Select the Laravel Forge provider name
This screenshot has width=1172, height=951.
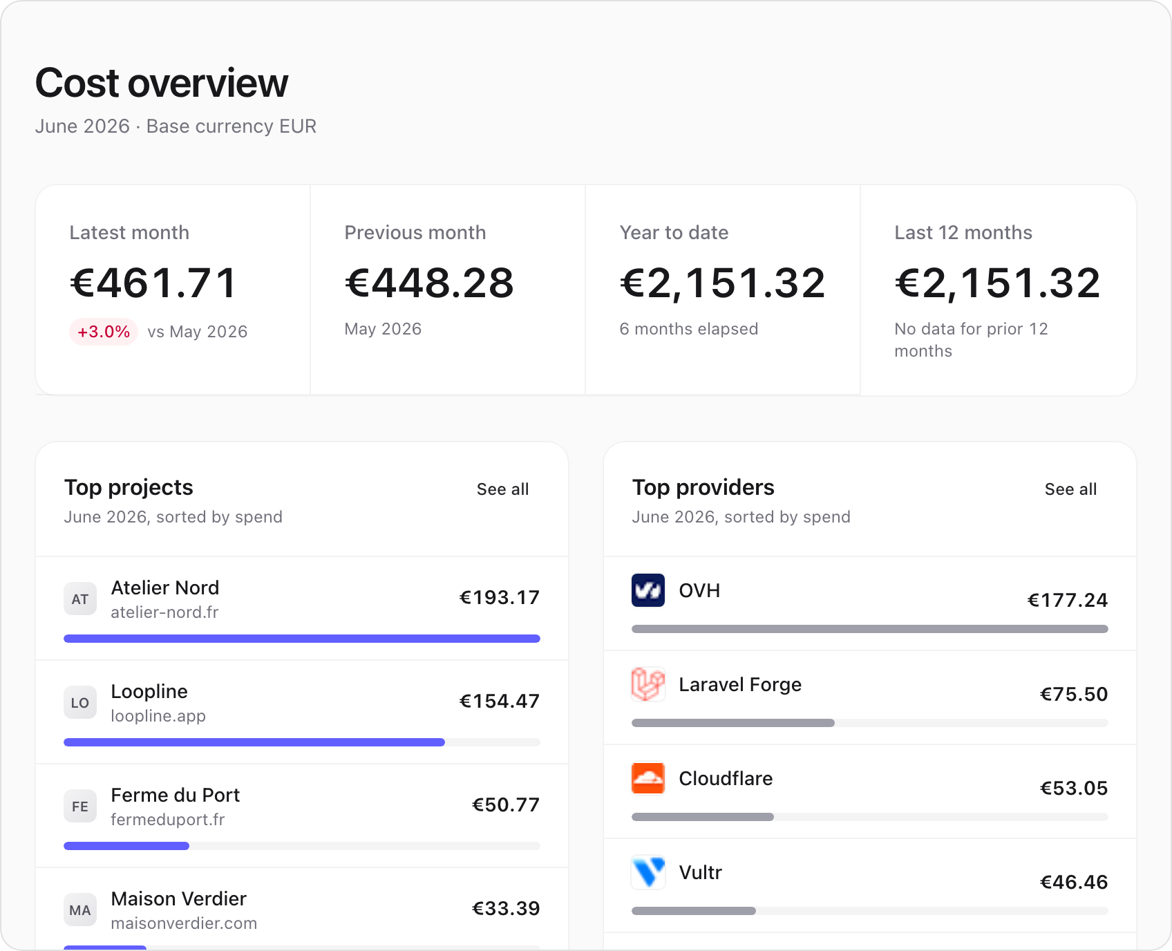(x=740, y=684)
